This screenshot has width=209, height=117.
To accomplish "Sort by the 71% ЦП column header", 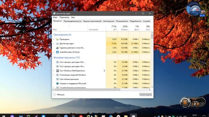I will pyautogui.click(x=112, y=28).
